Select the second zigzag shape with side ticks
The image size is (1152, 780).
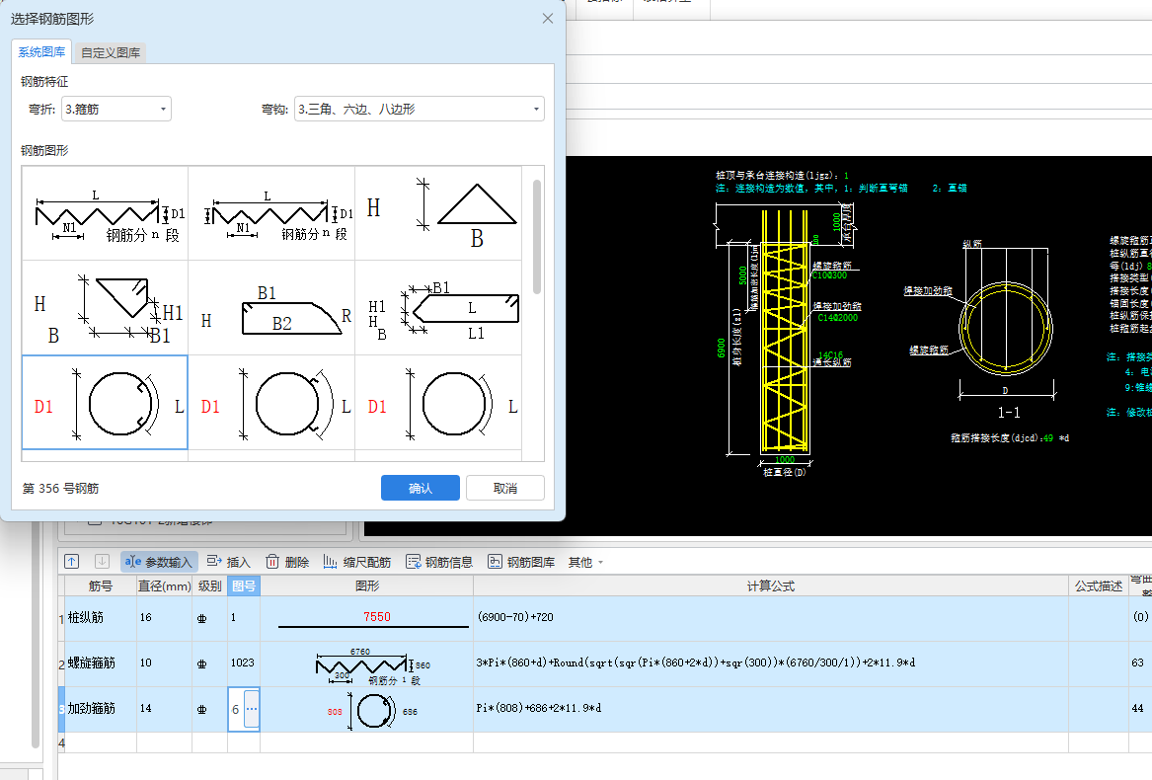[x=271, y=213]
